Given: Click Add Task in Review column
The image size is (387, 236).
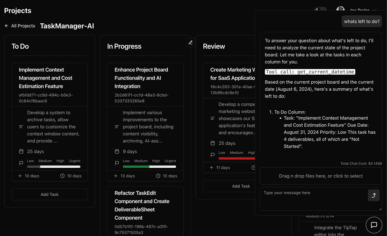Looking at the screenshot, I should (x=241, y=186).
